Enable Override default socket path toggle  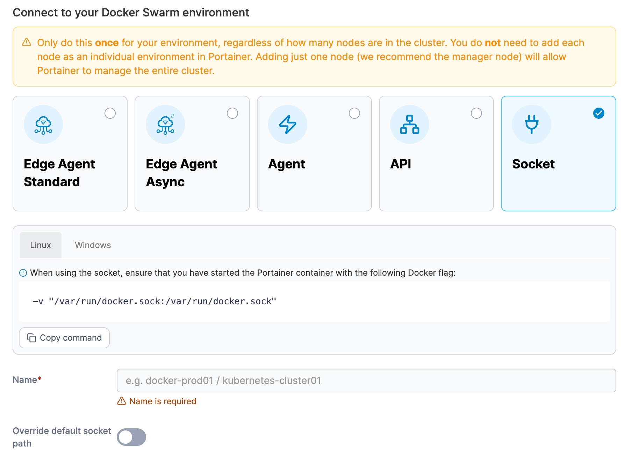coord(131,437)
